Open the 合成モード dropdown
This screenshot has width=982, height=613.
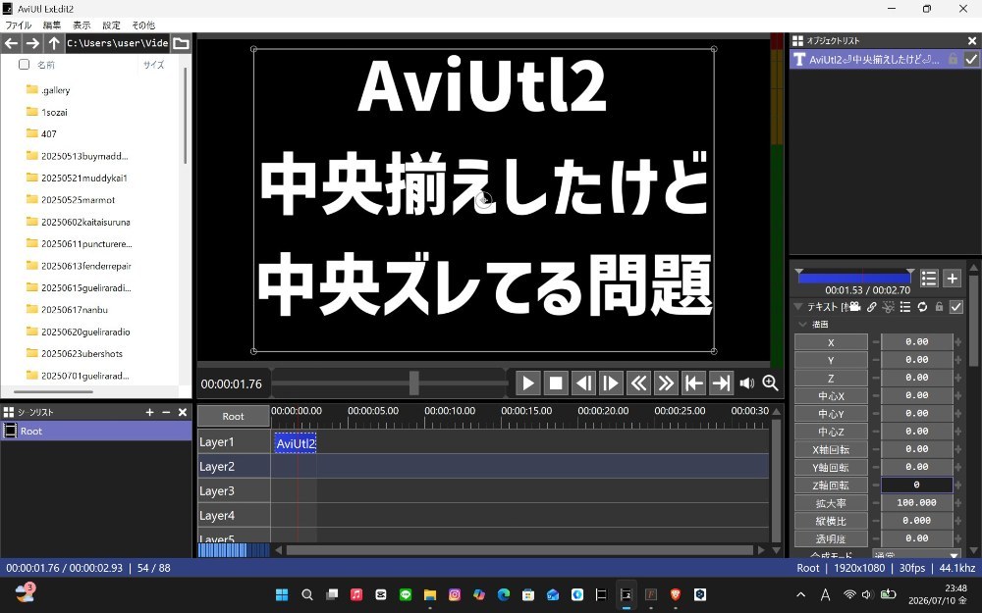pyautogui.click(x=916, y=554)
